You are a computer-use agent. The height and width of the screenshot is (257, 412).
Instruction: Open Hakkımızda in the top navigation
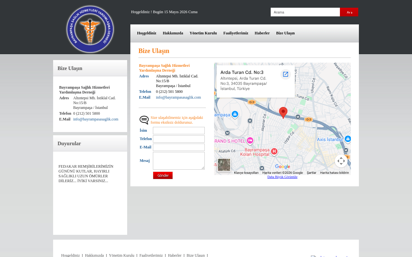pos(173,33)
